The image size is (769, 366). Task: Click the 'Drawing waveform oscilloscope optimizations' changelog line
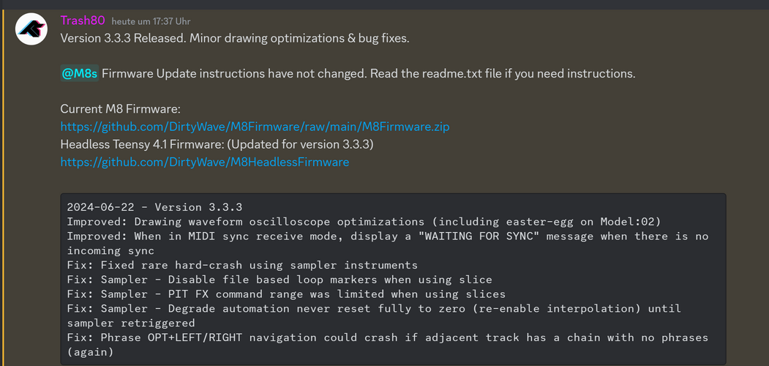click(366, 221)
